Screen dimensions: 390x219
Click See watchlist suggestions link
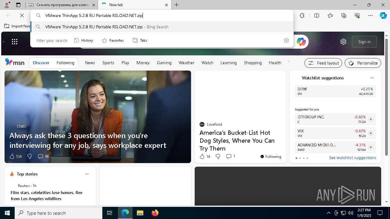(x=353, y=158)
